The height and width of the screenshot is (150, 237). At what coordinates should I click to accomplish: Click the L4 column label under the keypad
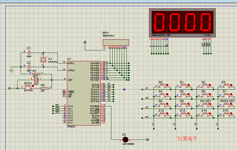[x=217, y=124]
